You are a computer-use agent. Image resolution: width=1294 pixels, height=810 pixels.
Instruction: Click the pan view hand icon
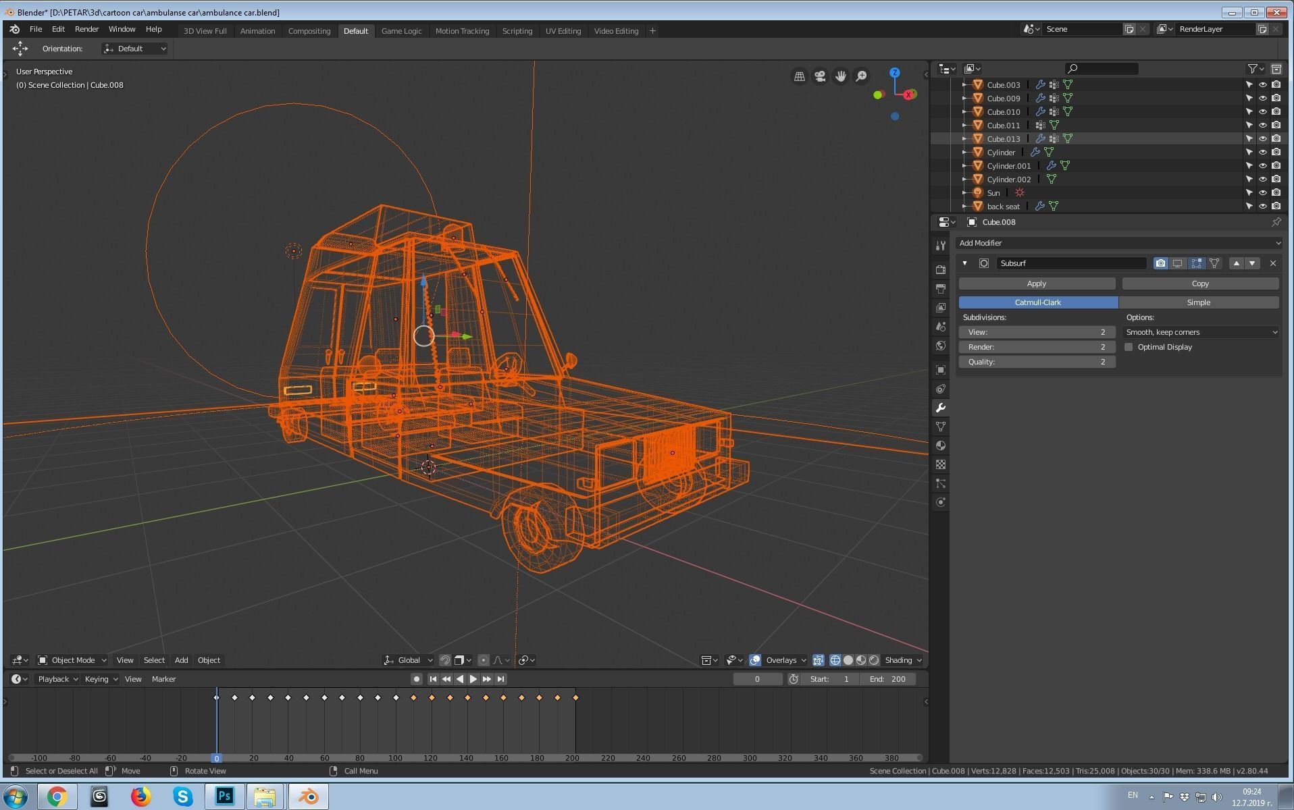[841, 76]
